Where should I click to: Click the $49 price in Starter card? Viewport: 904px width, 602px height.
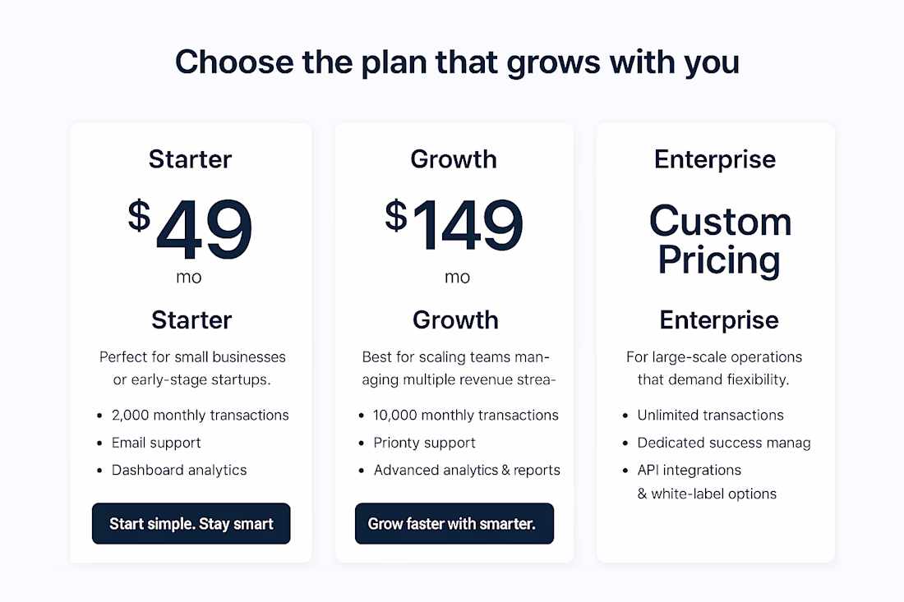point(191,228)
